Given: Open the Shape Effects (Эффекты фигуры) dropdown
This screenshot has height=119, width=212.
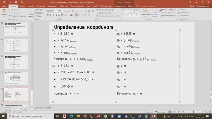Looking at the screenshot, I should 168,16.
